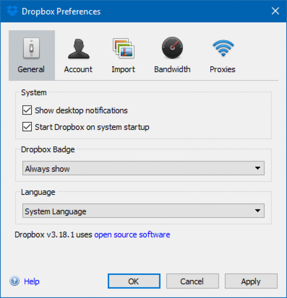287x298 pixels.
Task: Switch to the Proxies tab label
Action: 223,69
